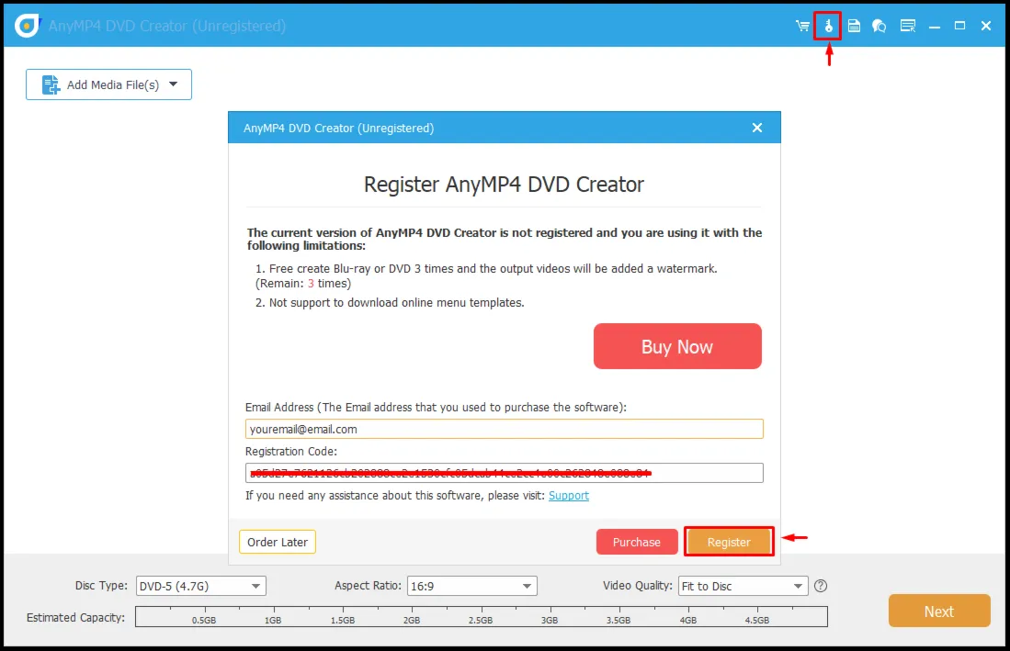Expand the Add Media File(s) dropdown arrow
1010x651 pixels.
[x=174, y=84]
